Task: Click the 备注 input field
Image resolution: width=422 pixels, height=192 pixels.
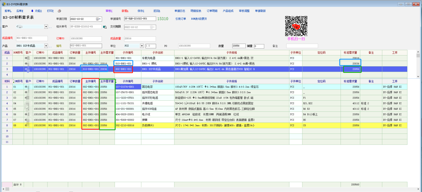Action: [302, 46]
